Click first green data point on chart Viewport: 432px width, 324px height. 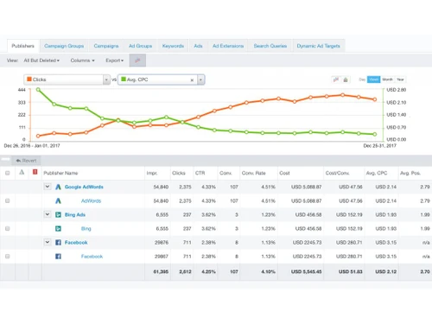coord(38,90)
